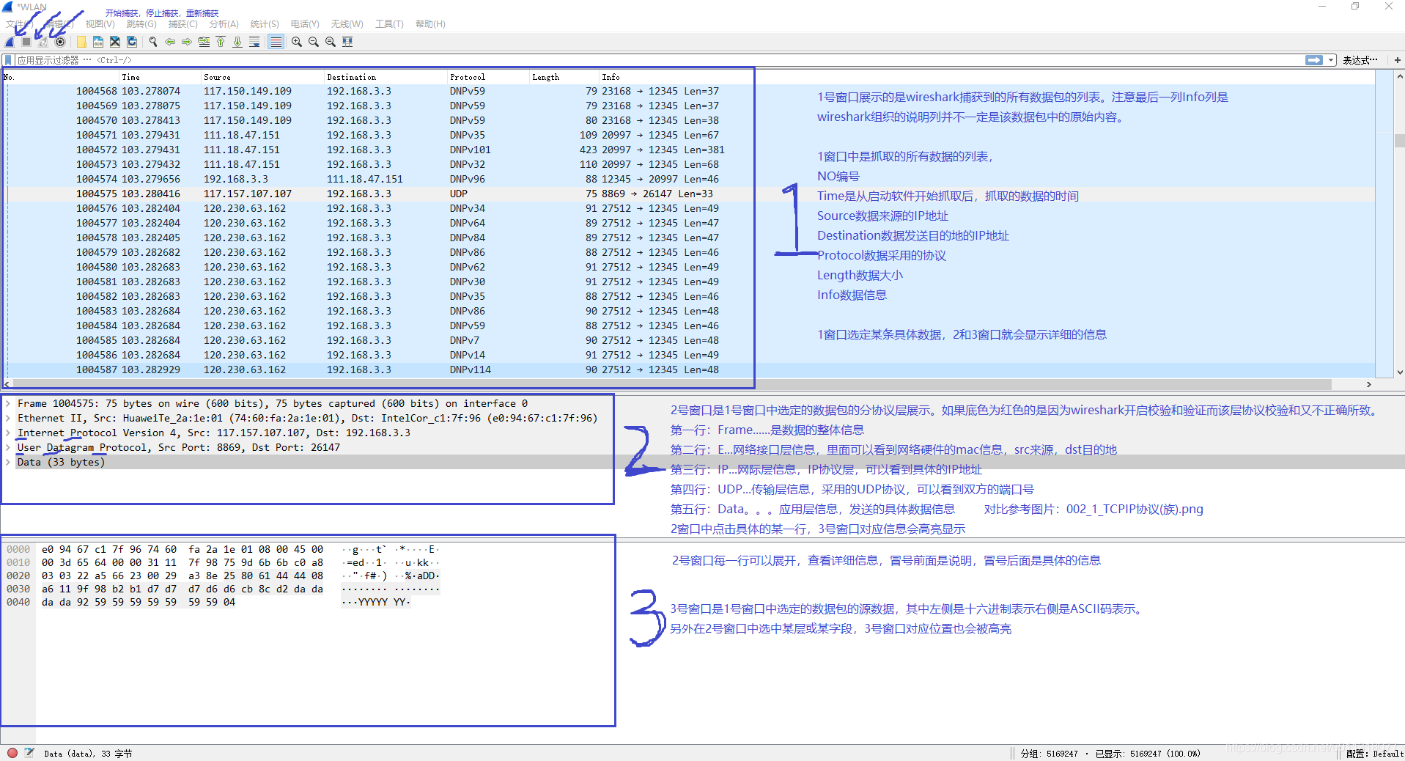Expand the Frame 1004575 details row

click(8, 403)
